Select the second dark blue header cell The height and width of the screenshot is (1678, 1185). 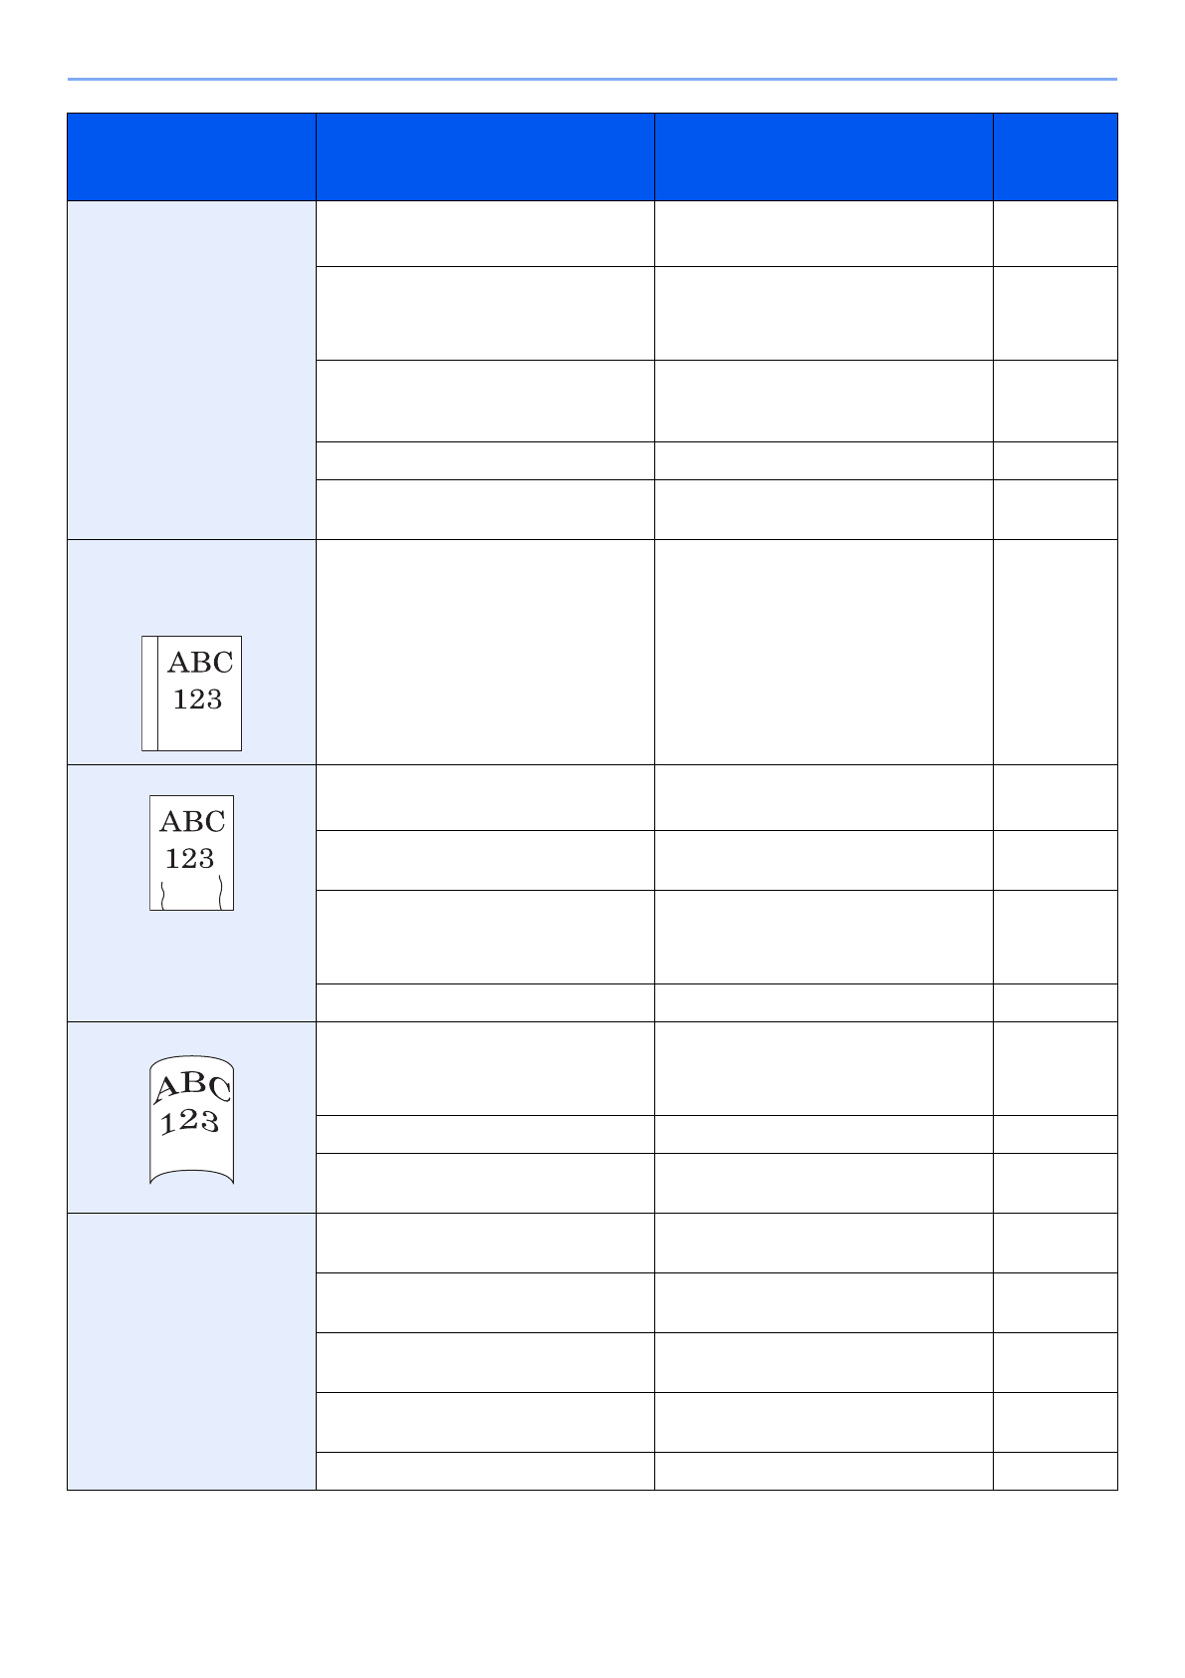coord(485,156)
